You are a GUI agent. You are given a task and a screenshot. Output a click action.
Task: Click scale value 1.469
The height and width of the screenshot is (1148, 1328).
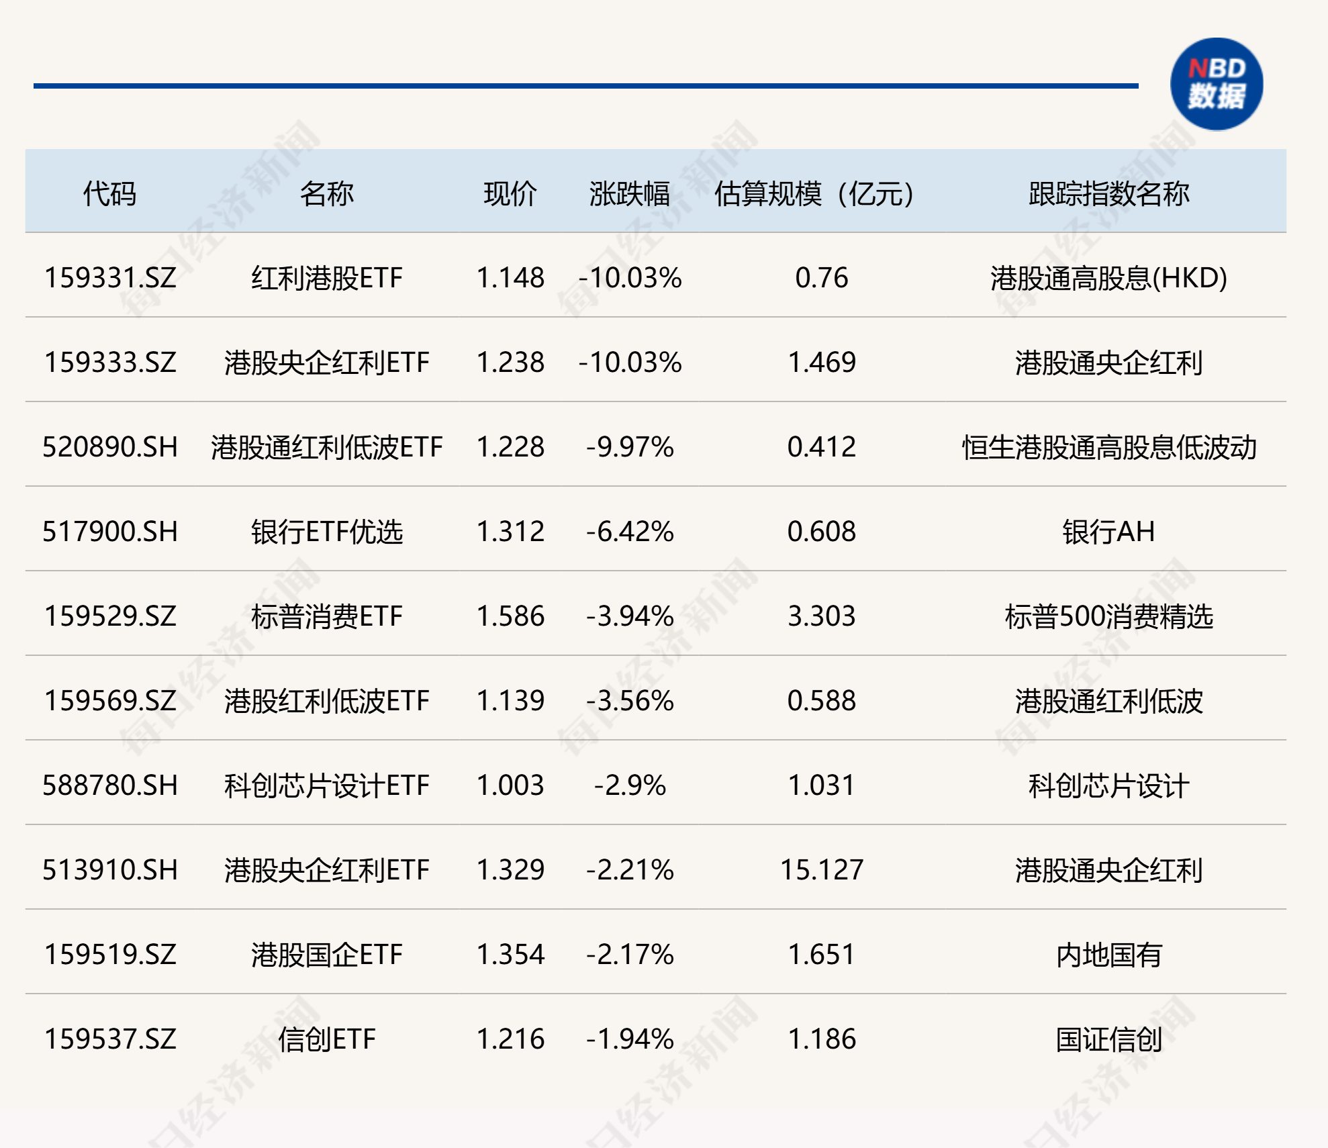click(x=822, y=363)
